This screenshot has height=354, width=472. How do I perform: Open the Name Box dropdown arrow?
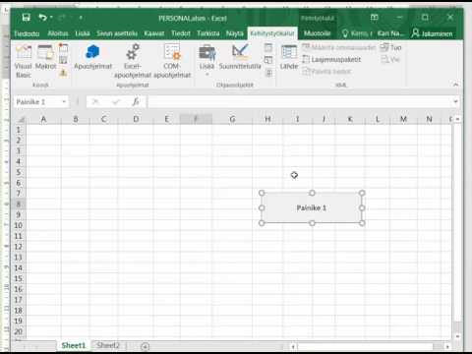click(x=64, y=102)
